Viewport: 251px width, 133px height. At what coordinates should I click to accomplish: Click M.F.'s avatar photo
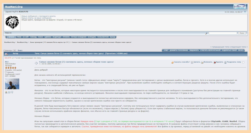tap(12, 84)
